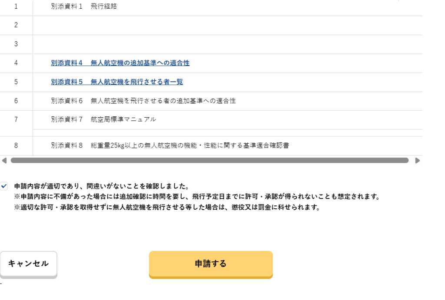
Task: Click the キャンセル button
Action: click(x=28, y=264)
